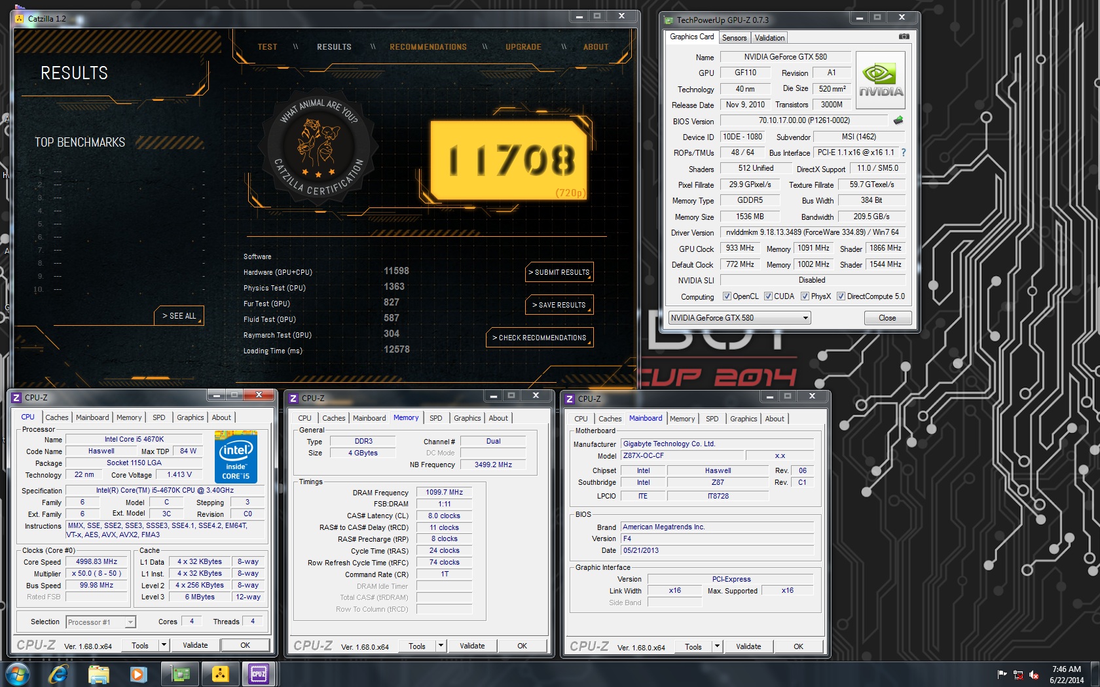Open the NVIDIA GeForce GTX 580 selector dropdown
The height and width of the screenshot is (687, 1100).
click(x=739, y=318)
